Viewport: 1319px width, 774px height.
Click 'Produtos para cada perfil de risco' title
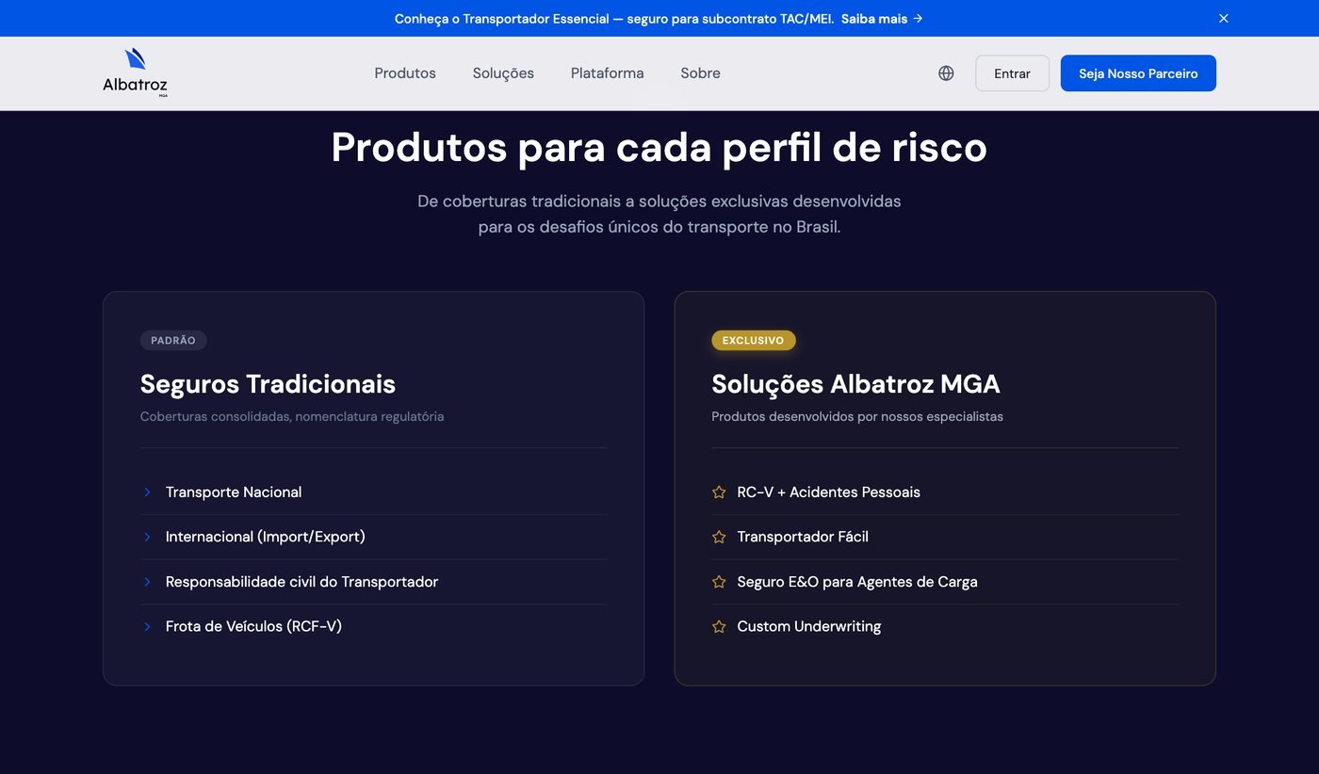point(659,147)
